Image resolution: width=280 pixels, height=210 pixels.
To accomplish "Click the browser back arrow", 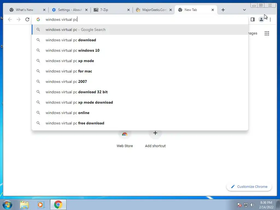I will pos(10,19).
